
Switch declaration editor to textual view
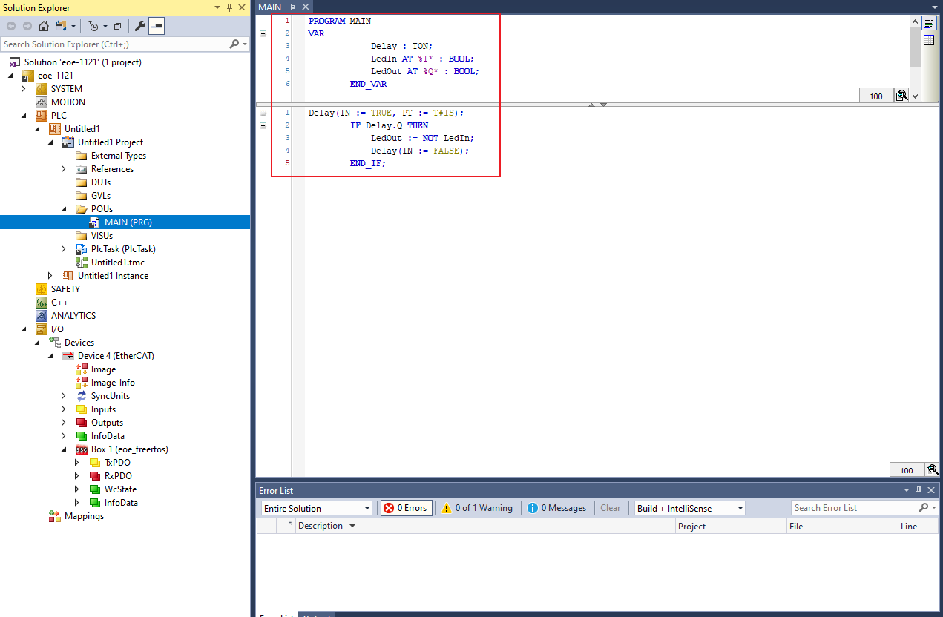(929, 24)
